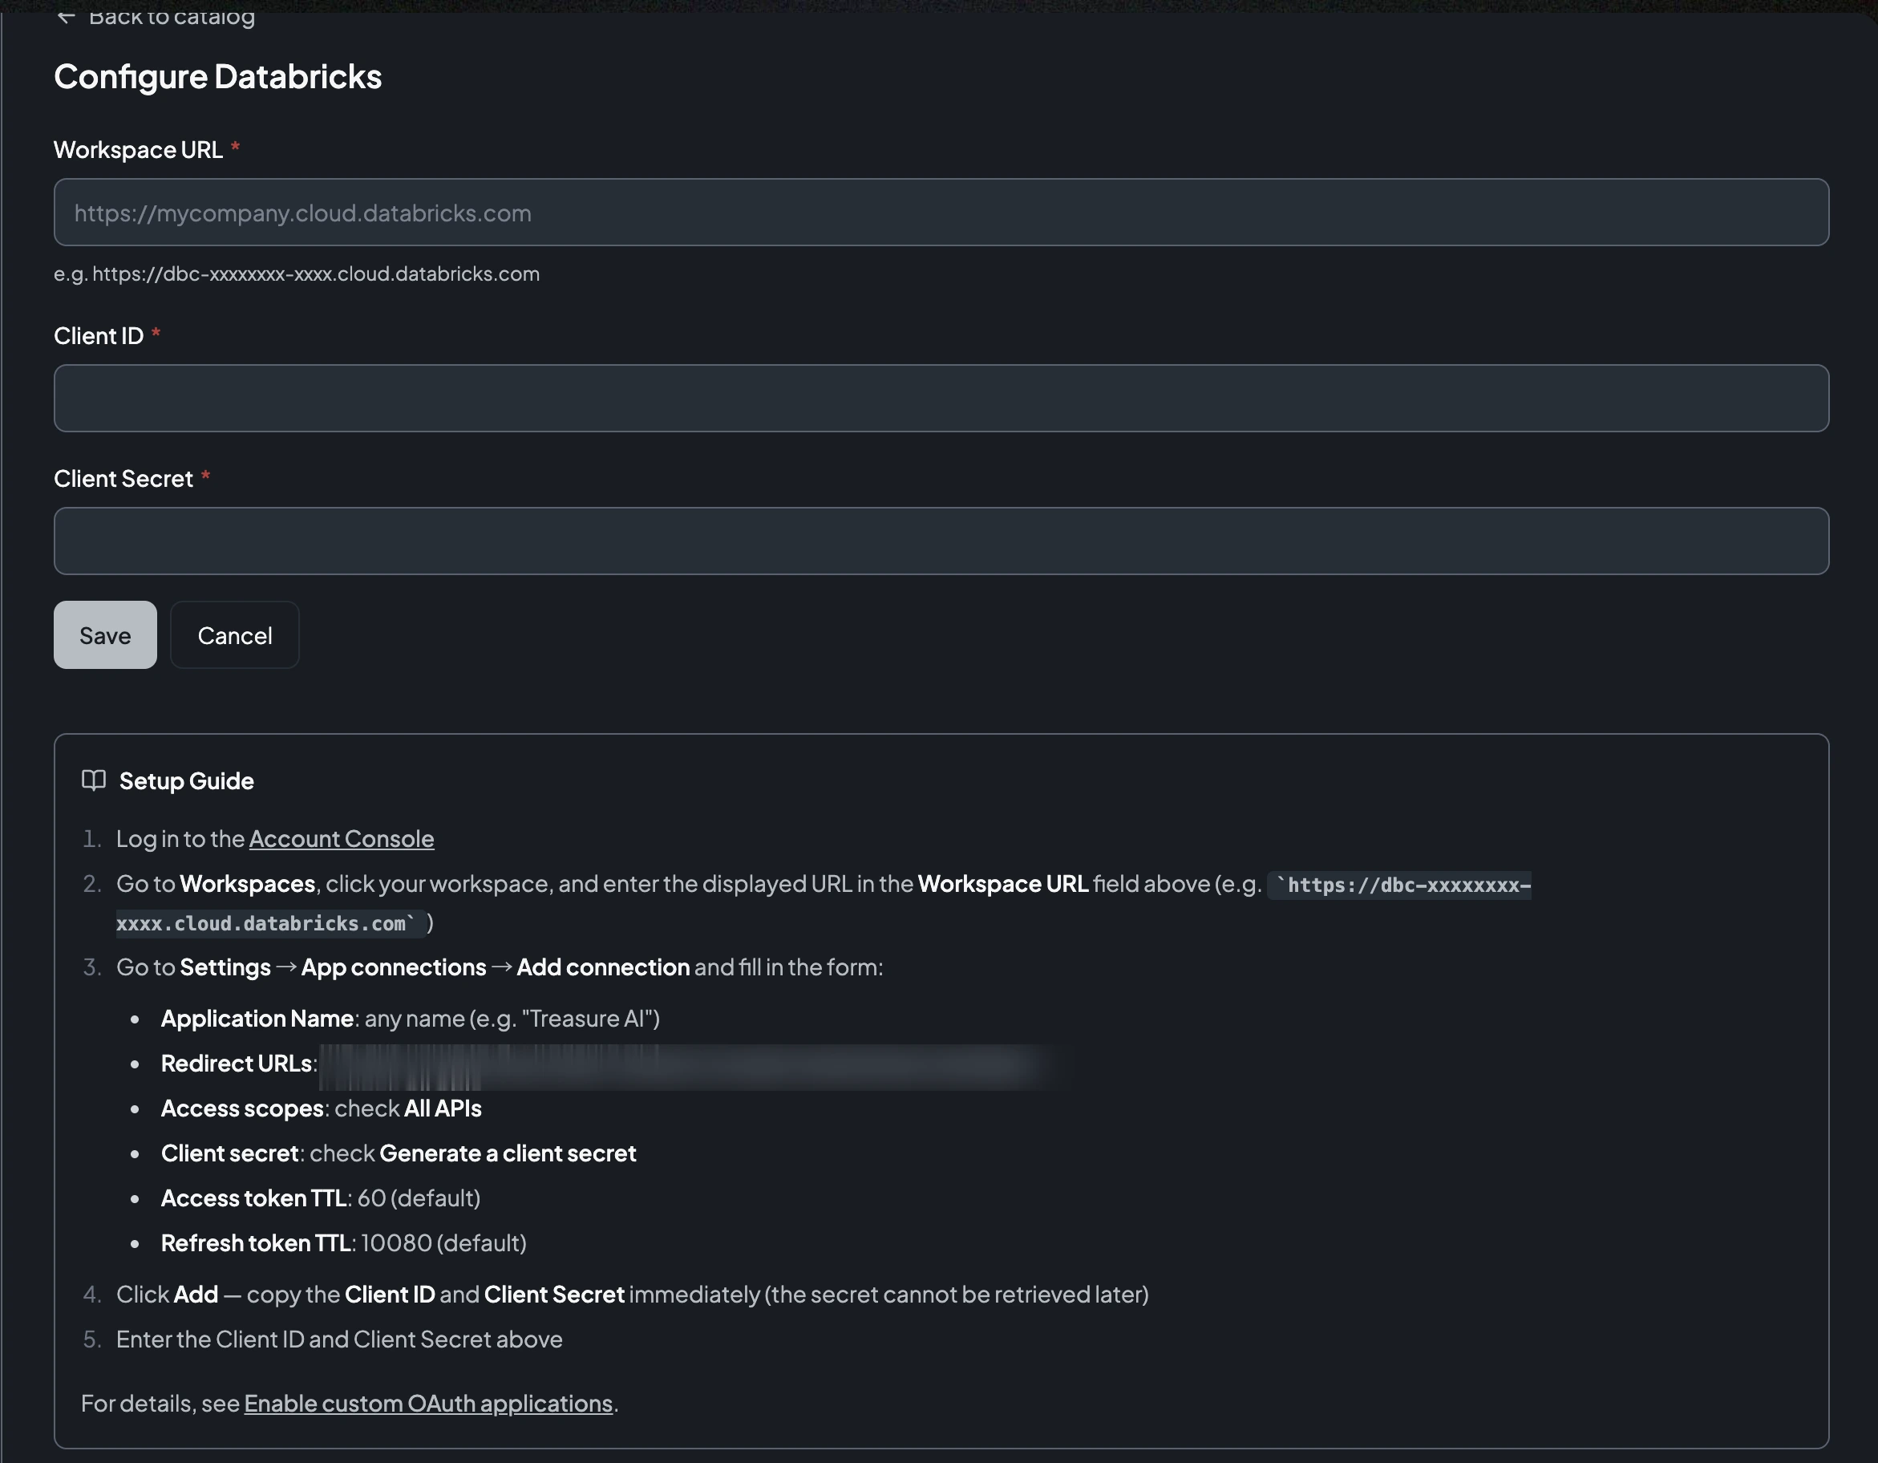Screen dimensions: 1878x1463
Task: Click the Workspace URL field label
Action: [139, 150]
